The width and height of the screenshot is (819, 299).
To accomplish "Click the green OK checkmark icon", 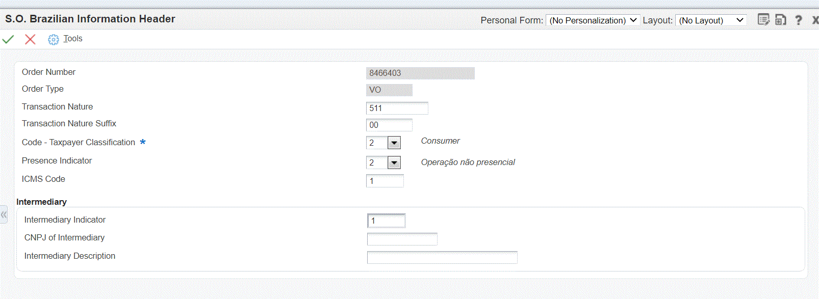I will coord(8,39).
